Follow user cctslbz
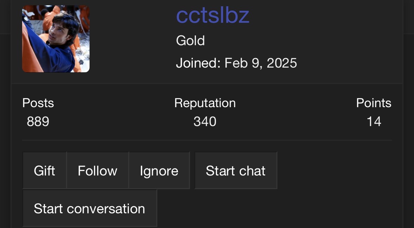The height and width of the screenshot is (228, 414). point(98,170)
